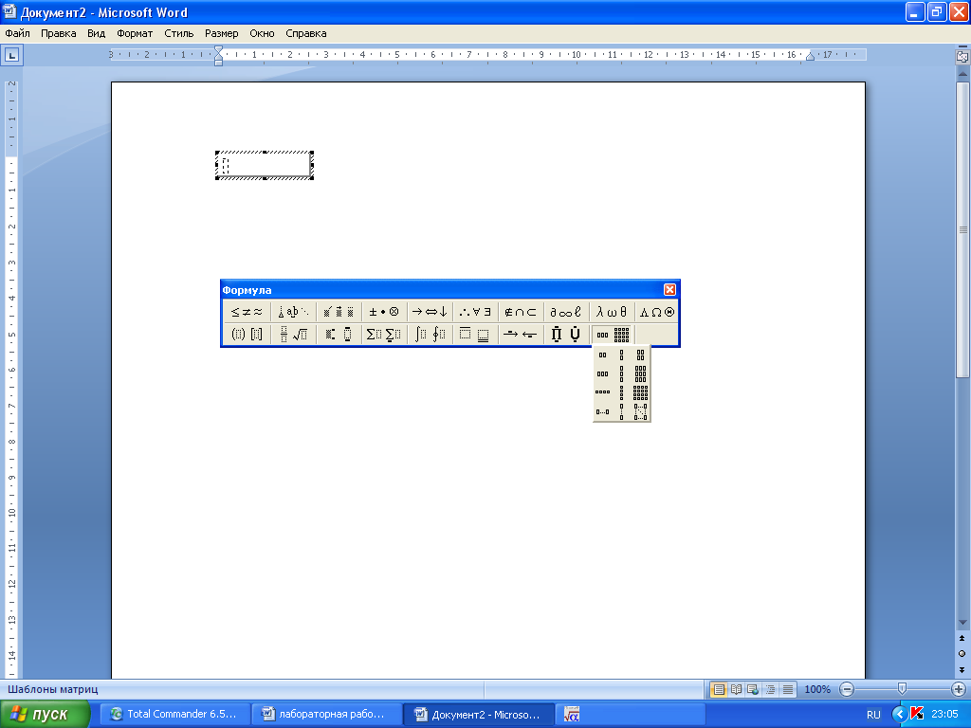971x728 pixels.
Task: Switch to Draft view
Action: pos(788,689)
